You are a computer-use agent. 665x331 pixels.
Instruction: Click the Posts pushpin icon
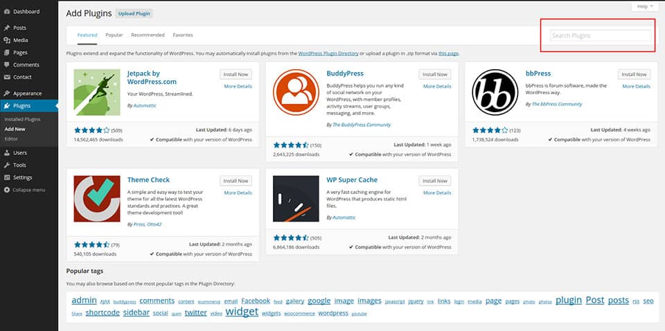tap(6, 28)
